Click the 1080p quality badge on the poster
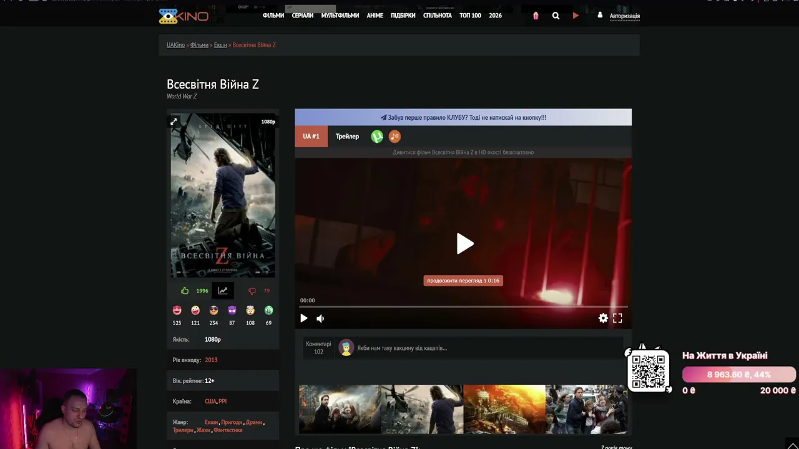 click(x=268, y=122)
